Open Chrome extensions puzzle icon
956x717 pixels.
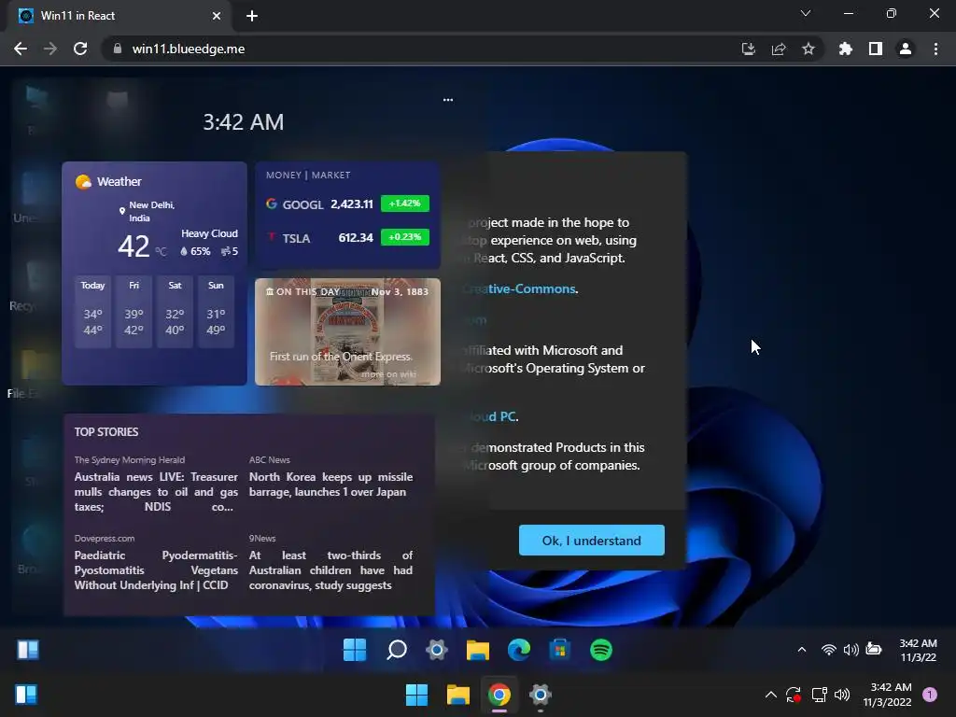[x=845, y=49]
